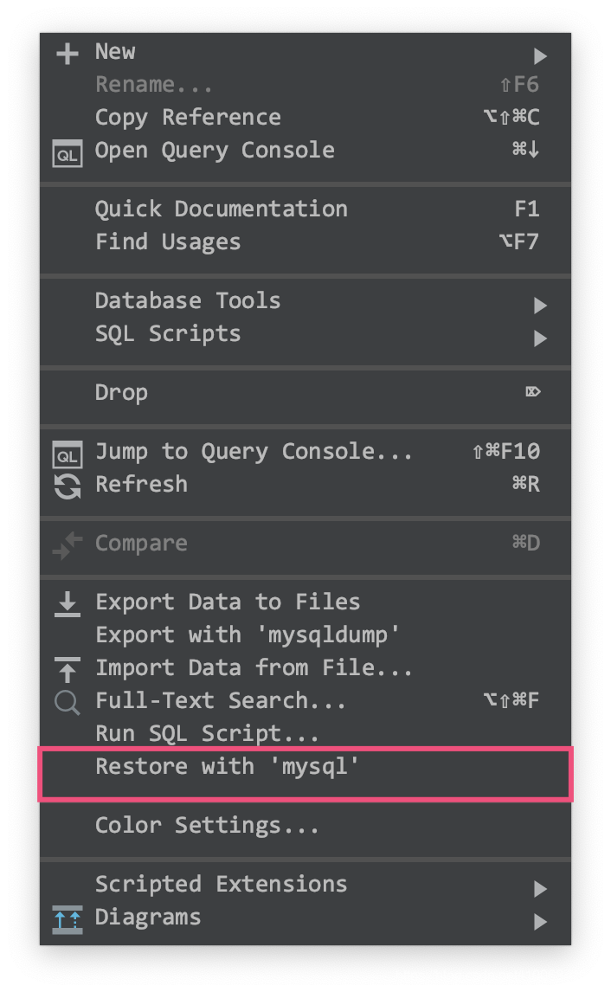Choose Export with 'mysqldump'
The height and width of the screenshot is (992, 611).
pyautogui.click(x=248, y=634)
